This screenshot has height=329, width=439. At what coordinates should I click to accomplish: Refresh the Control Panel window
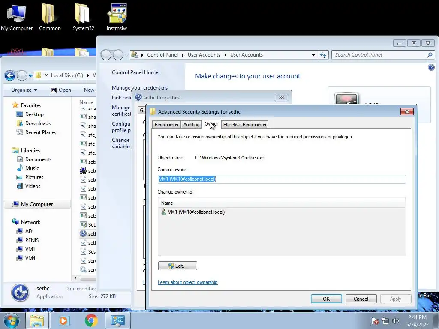click(x=323, y=55)
